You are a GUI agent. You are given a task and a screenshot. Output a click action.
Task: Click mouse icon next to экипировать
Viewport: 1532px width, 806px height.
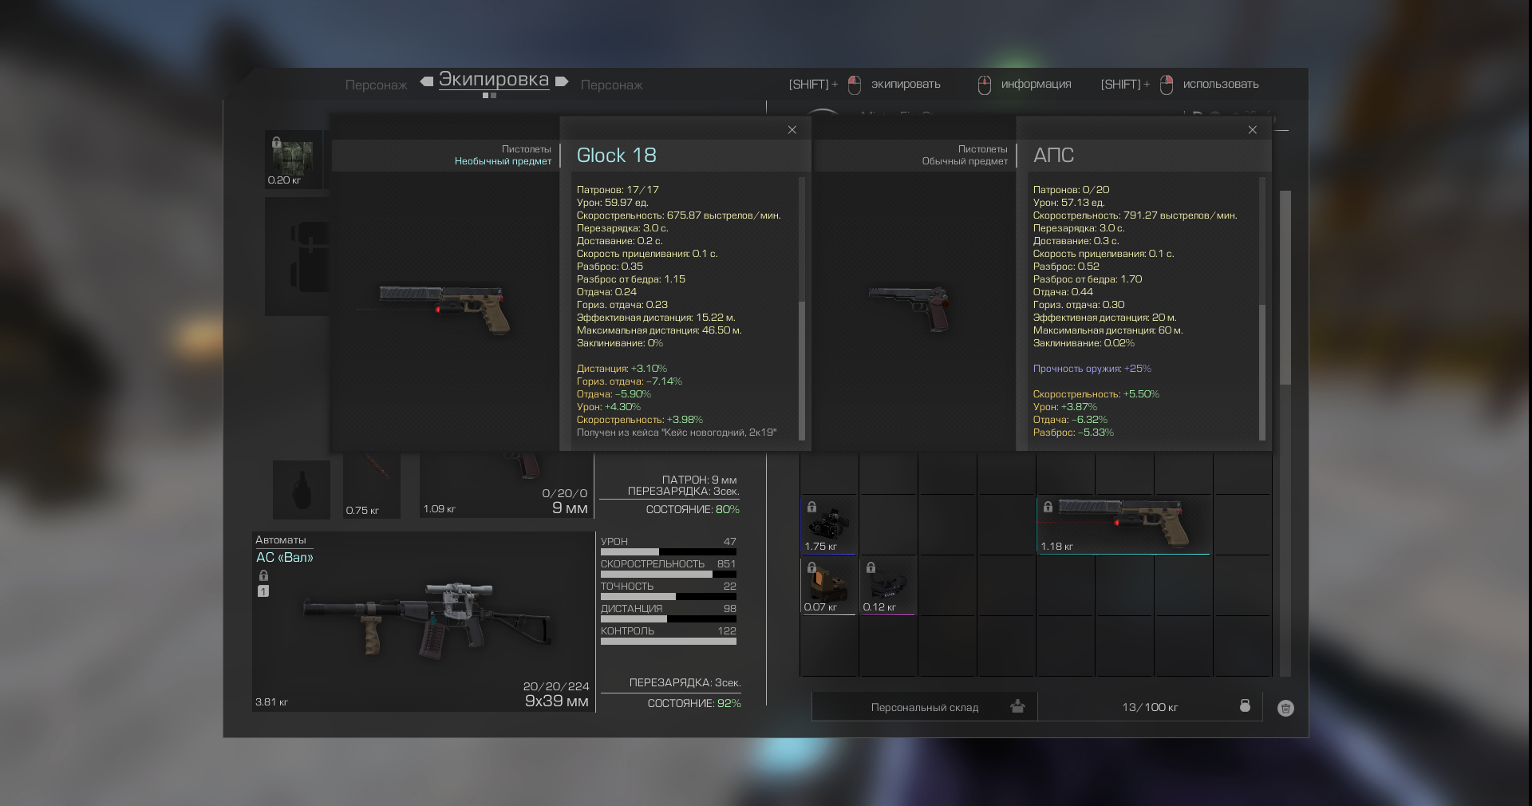click(855, 85)
